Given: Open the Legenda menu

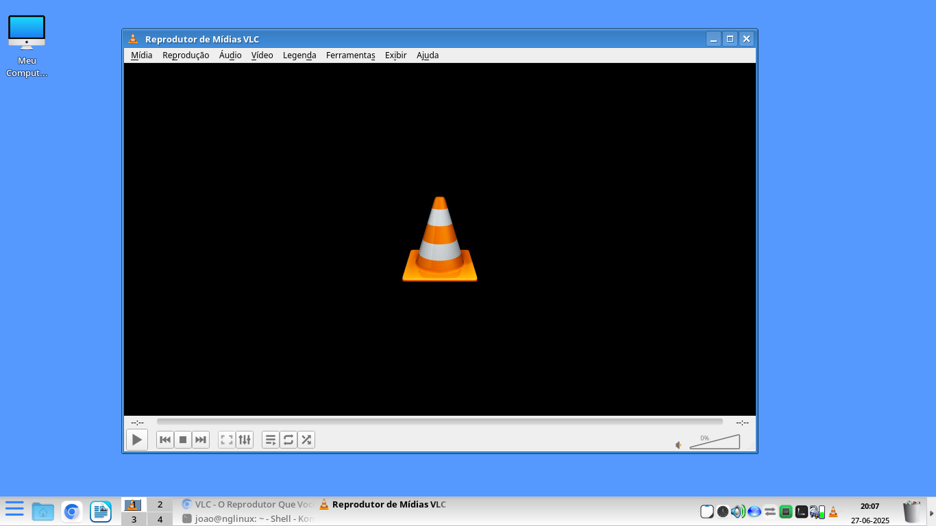Looking at the screenshot, I should (x=299, y=55).
